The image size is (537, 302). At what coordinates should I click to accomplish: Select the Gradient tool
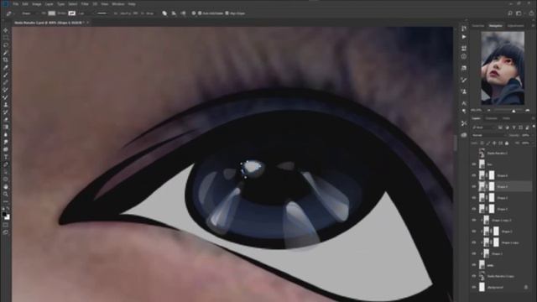point(6,127)
